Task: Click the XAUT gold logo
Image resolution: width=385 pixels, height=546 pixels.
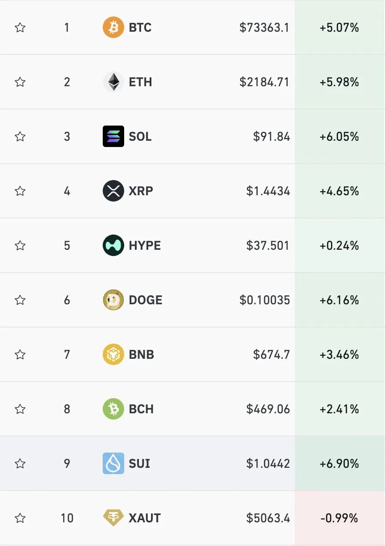Action: click(x=113, y=518)
